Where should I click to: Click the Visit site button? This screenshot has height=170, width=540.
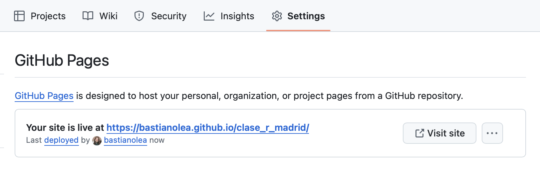(439, 133)
